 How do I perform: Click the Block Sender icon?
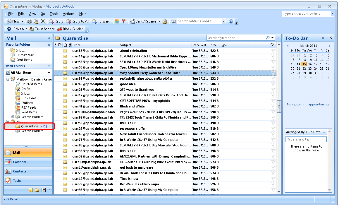(x=60, y=29)
